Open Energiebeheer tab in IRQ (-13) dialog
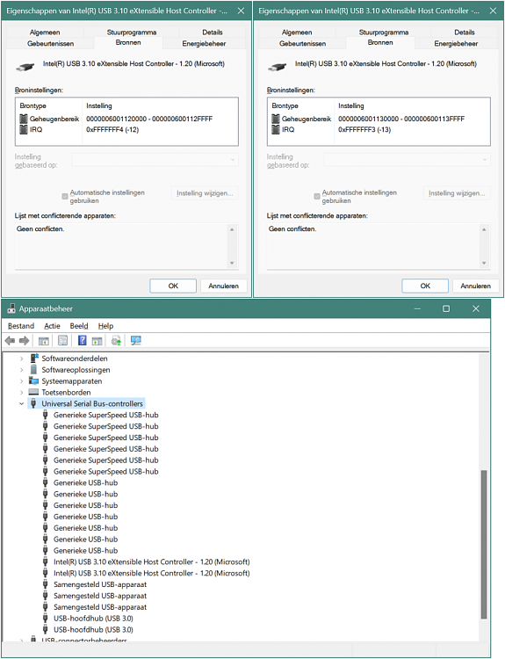 point(456,43)
